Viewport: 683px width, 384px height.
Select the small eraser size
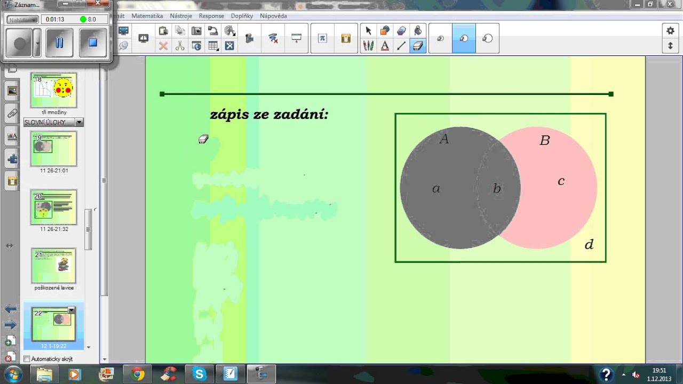click(441, 38)
